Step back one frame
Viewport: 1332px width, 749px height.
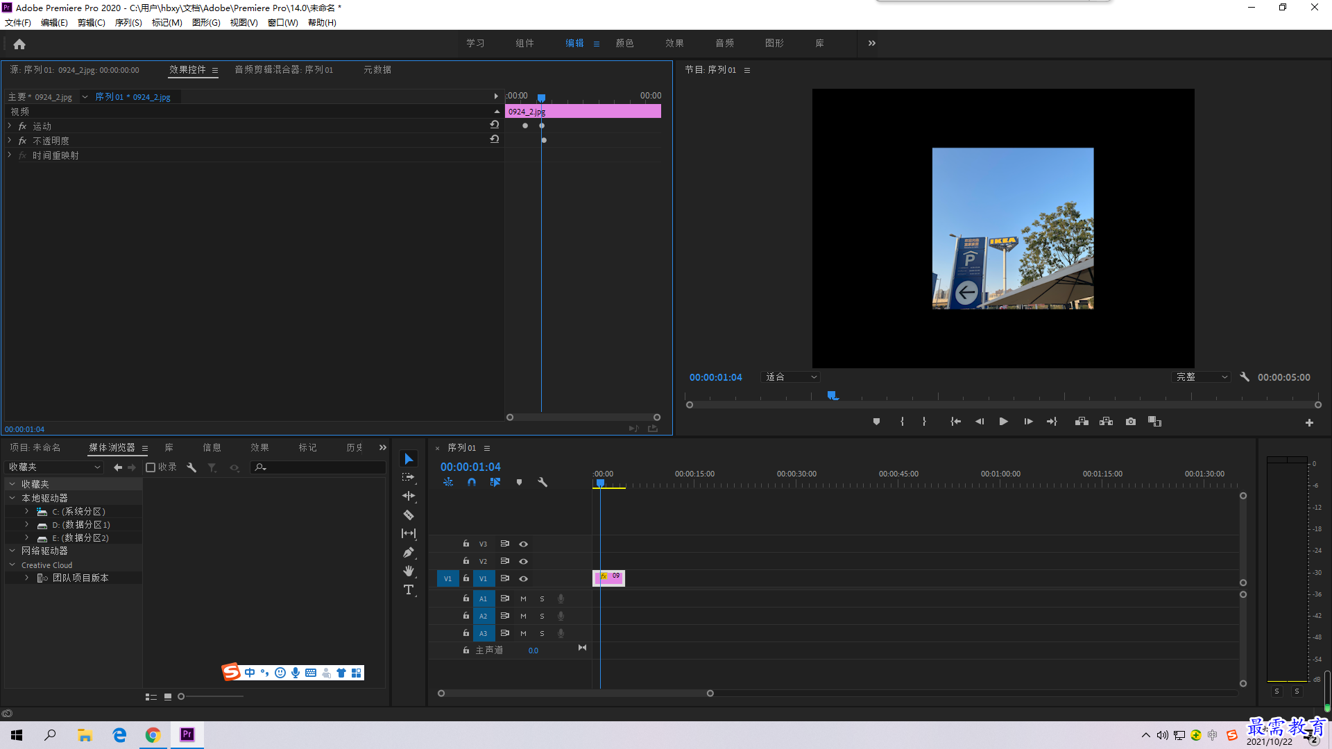click(980, 422)
